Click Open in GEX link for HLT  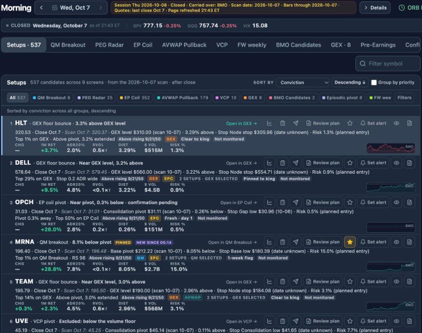point(242,124)
